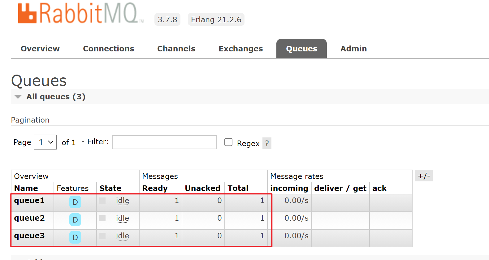489x260 pixels.
Task: Click the durable 'D' badge for queue2
Action: tap(75, 220)
